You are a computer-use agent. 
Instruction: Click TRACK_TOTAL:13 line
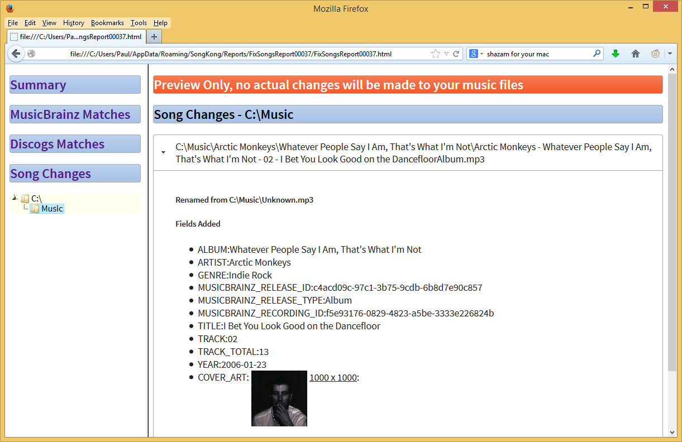coord(233,352)
